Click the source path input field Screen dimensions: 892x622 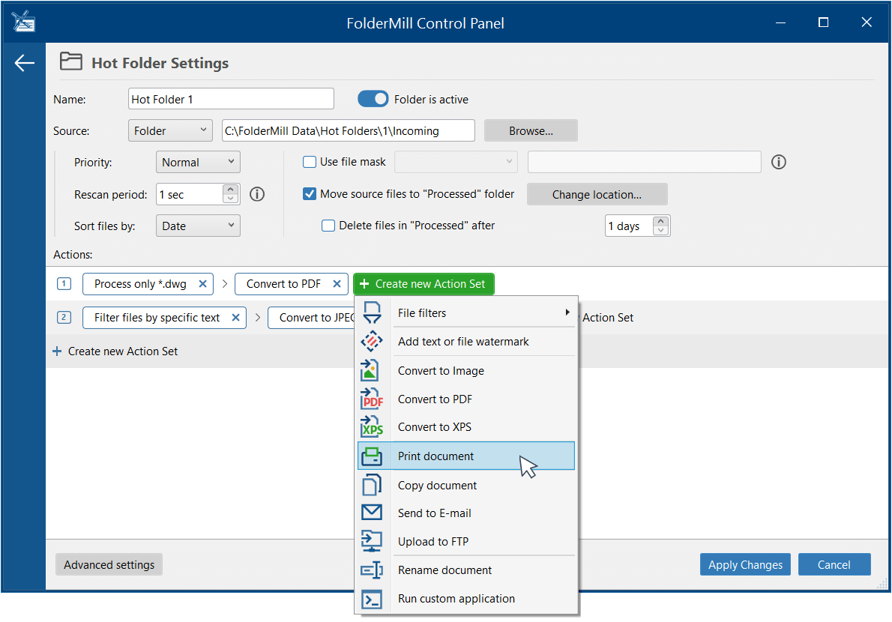tap(348, 130)
